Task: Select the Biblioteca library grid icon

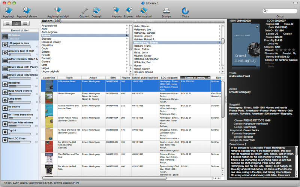Action: point(5,36)
